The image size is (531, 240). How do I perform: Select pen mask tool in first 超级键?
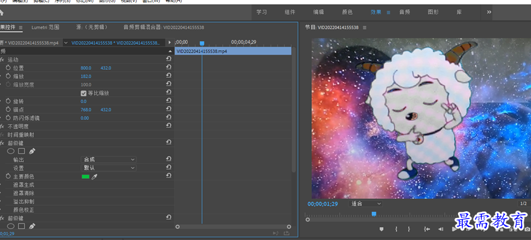coord(32,151)
